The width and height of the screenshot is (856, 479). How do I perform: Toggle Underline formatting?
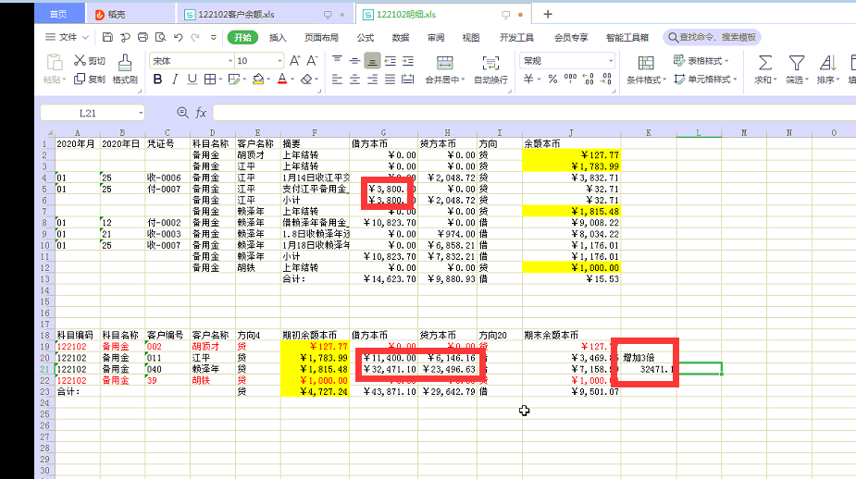pos(192,80)
